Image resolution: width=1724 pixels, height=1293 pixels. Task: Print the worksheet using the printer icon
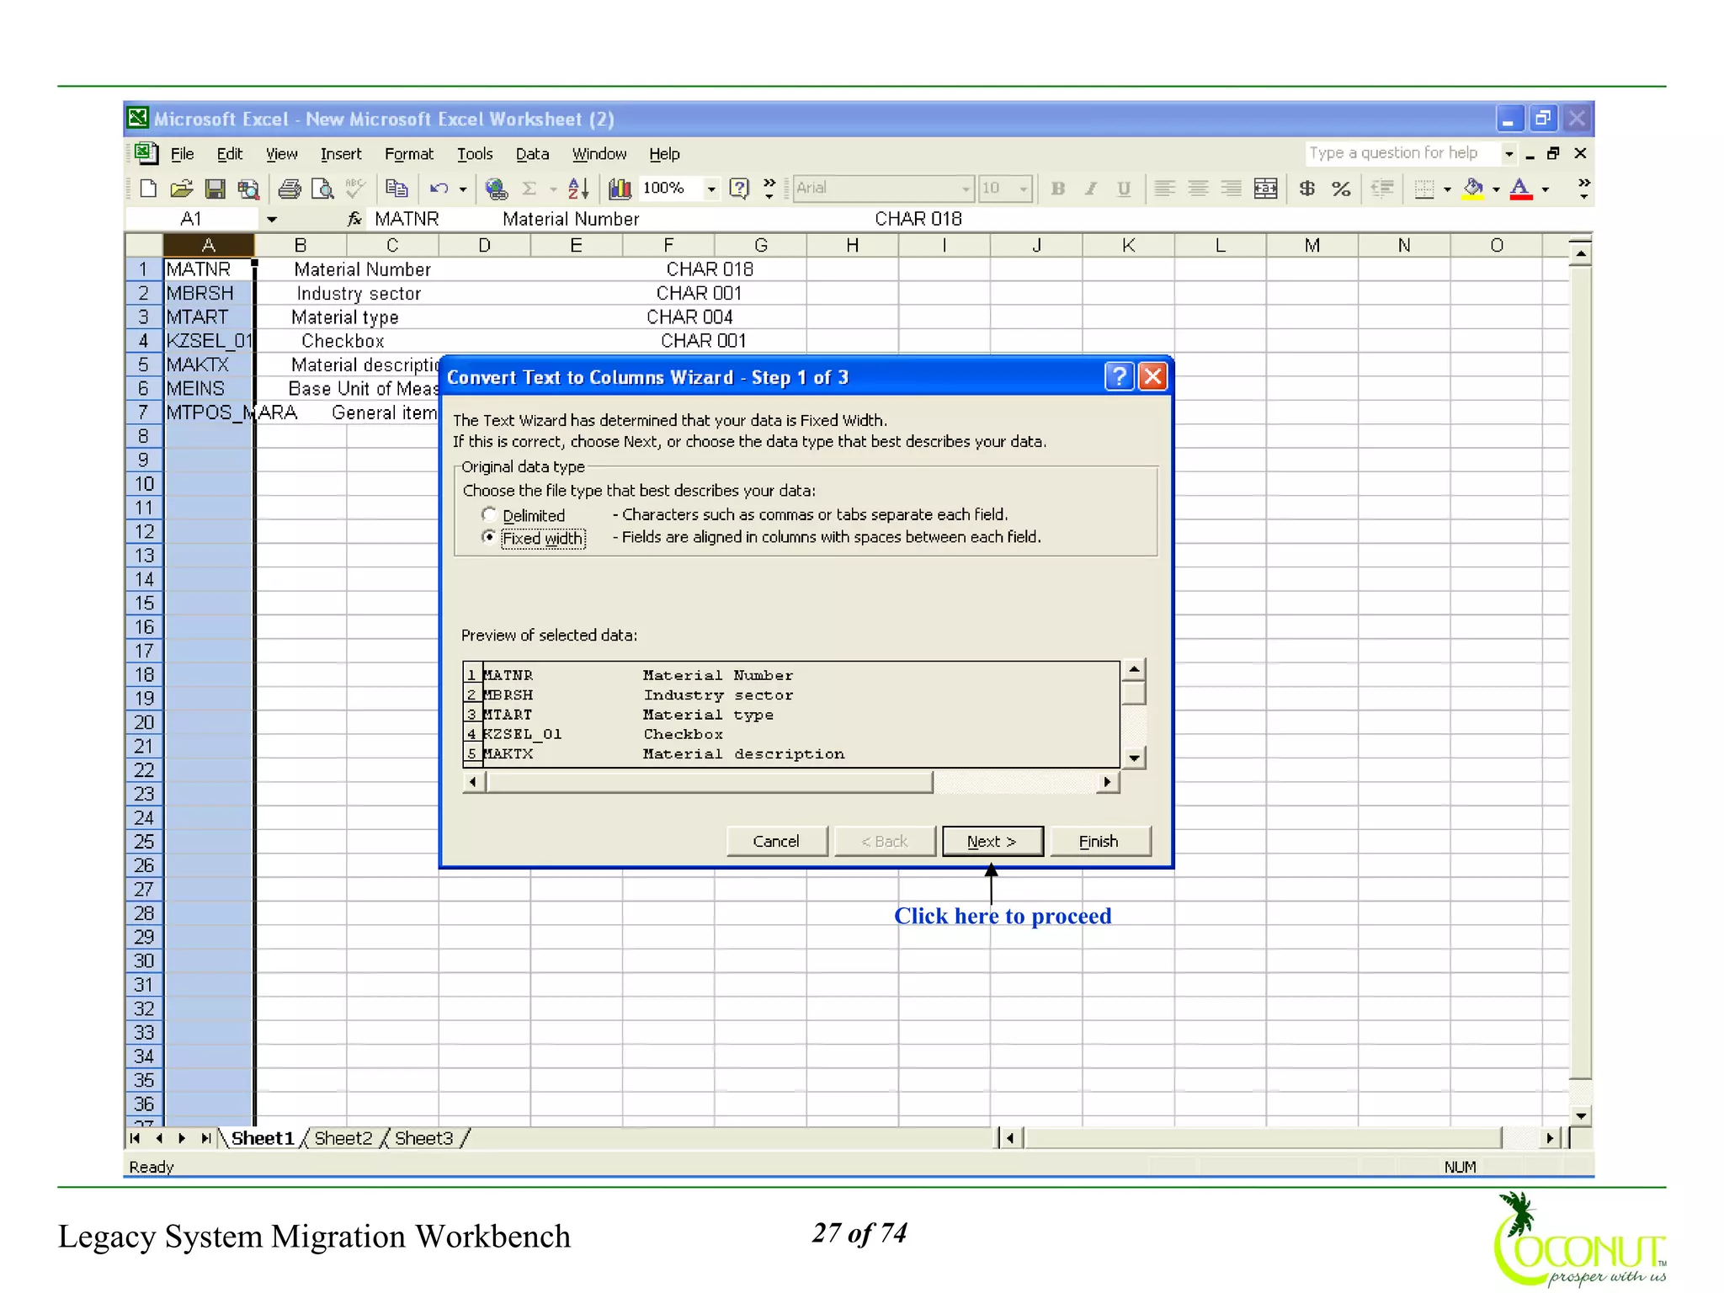coord(290,189)
